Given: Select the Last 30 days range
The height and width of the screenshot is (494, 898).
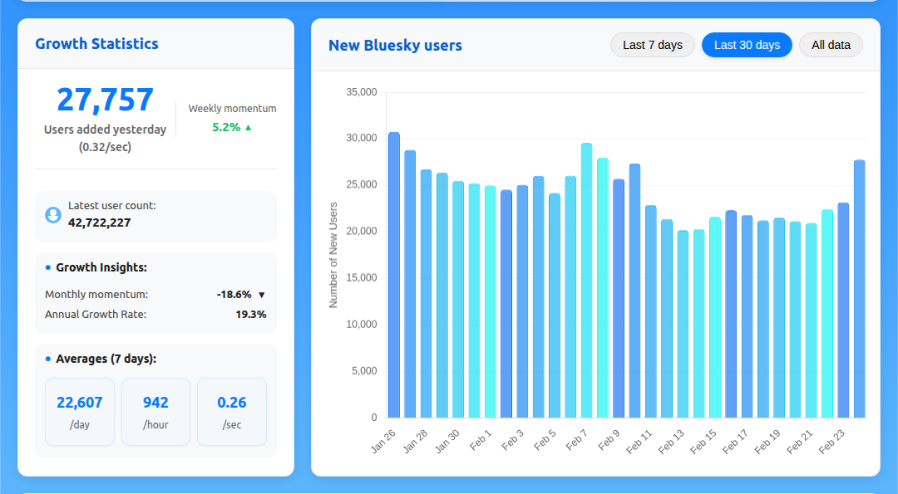Looking at the screenshot, I should coord(746,45).
